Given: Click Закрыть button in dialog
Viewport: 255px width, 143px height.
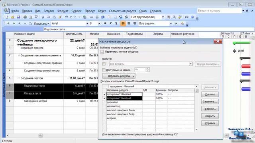Looking at the screenshot, I should (x=210, y=116).
